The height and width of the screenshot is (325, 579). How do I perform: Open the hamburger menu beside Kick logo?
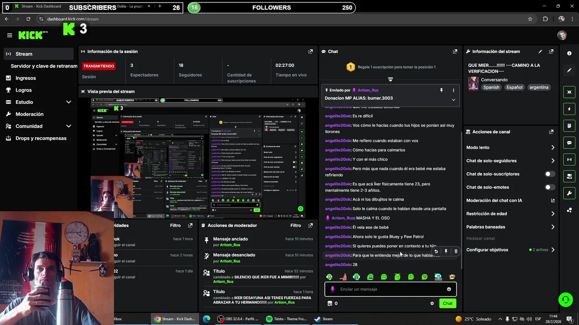[9, 35]
